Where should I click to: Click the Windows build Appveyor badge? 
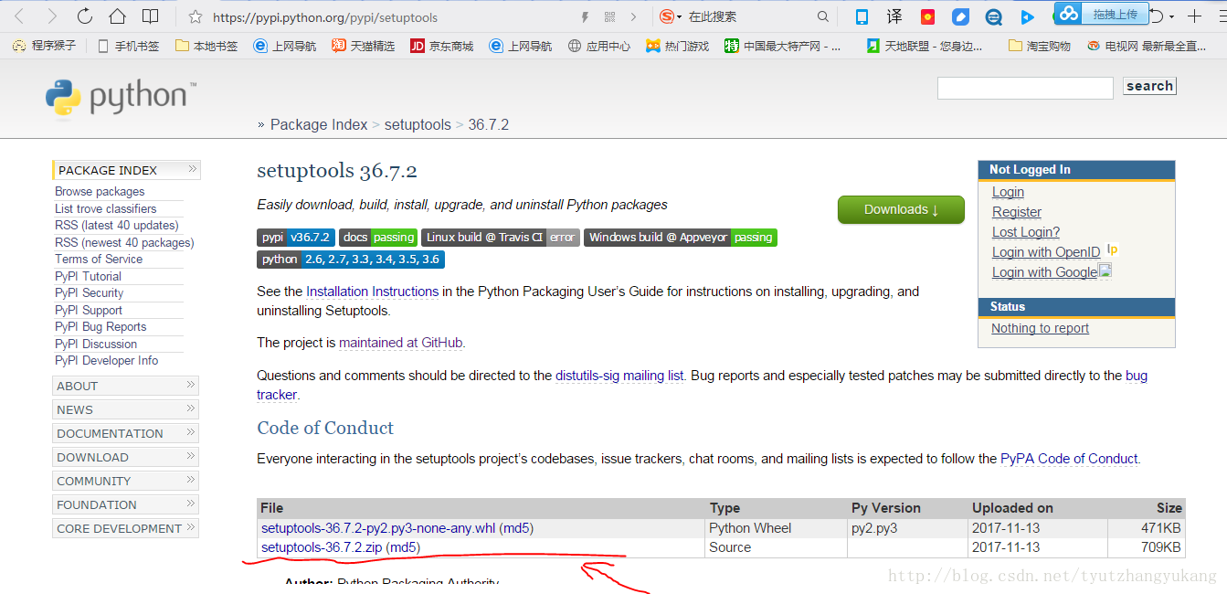[681, 237]
